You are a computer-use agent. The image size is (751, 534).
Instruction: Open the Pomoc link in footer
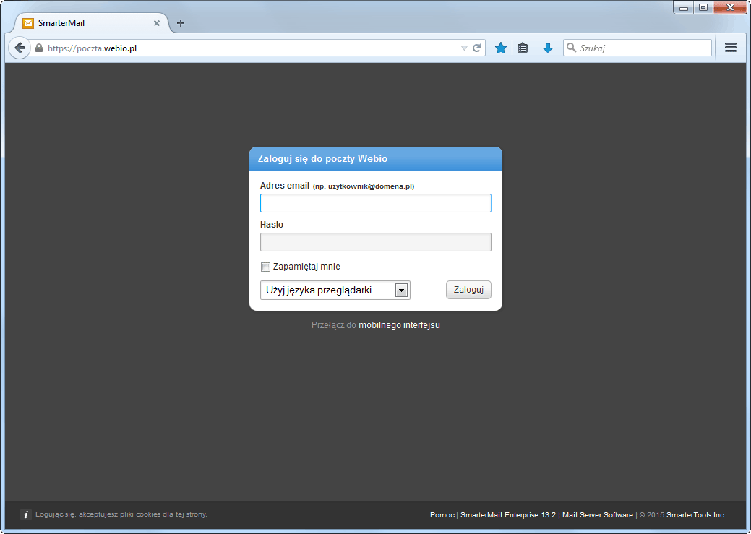click(x=442, y=514)
